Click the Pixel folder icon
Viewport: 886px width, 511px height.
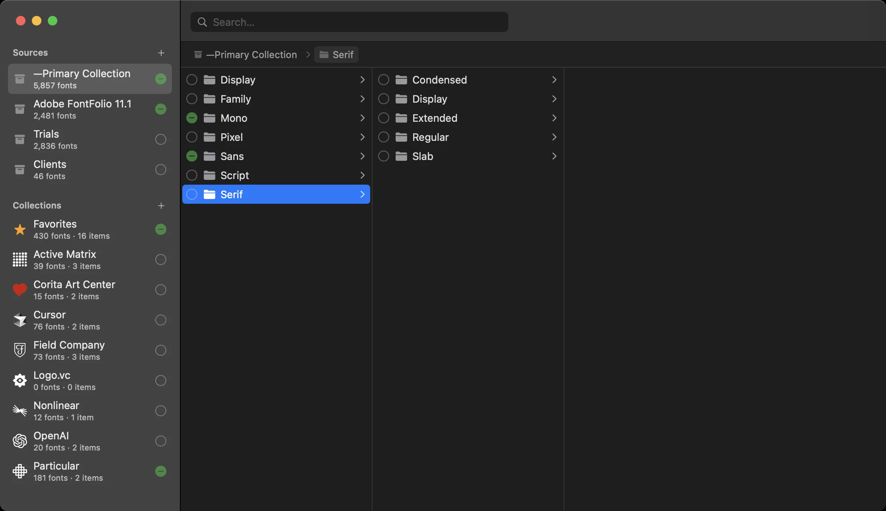pos(209,137)
